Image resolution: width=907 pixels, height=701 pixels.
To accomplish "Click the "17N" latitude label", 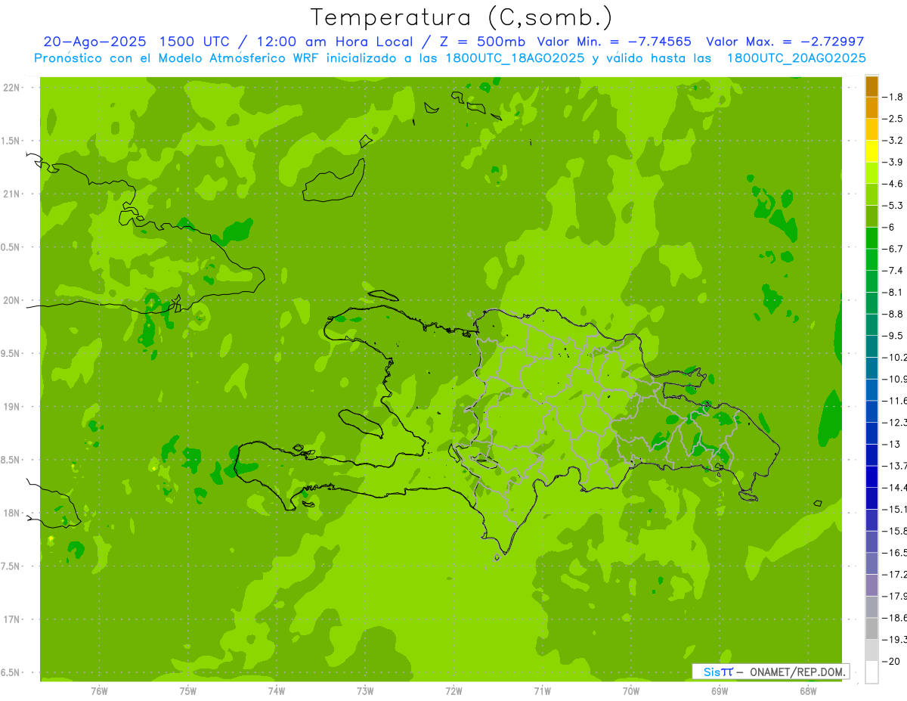I will point(11,619).
